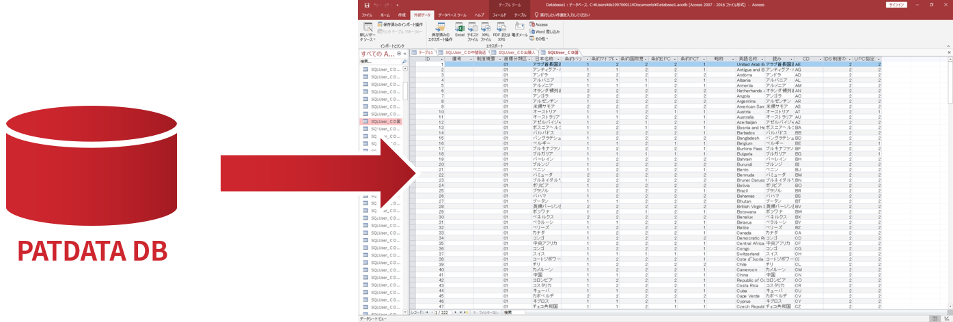This screenshot has height=322, width=953.
Task: Open 保存済みのエクスポート操作 in the ribbon
Action: [x=441, y=31]
